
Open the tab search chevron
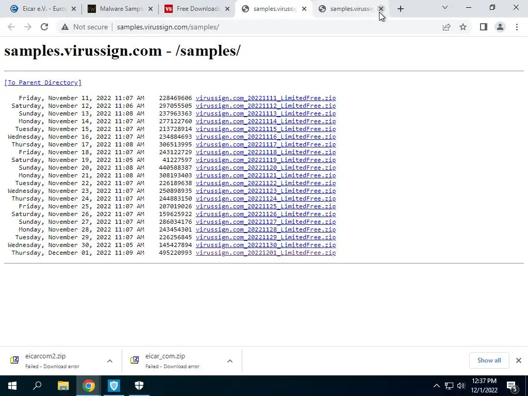tap(445, 7)
